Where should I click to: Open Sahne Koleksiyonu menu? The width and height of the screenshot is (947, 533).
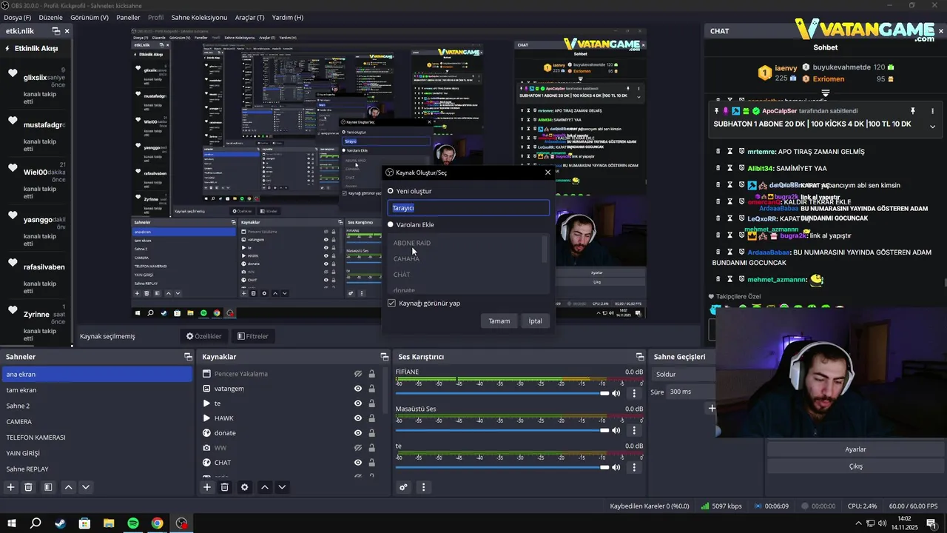[199, 17]
